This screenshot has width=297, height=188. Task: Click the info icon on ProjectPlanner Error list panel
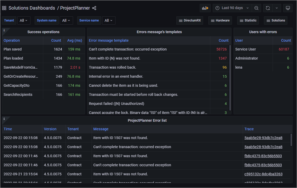coord(4,119)
